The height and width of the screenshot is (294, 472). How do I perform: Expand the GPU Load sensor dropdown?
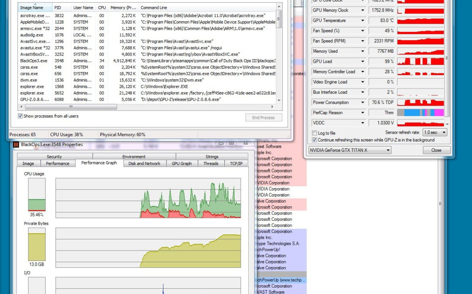coord(362,62)
